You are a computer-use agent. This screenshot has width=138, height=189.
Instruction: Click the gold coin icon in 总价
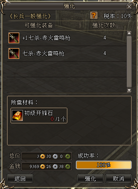click(42, 156)
